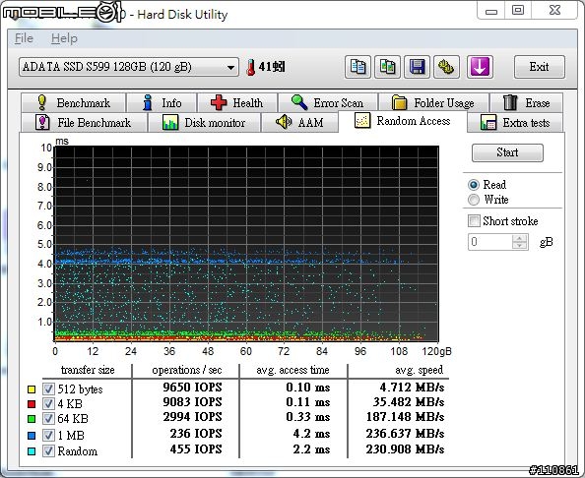This screenshot has height=478, width=585.
Task: Click the 187.148 MB/s speed value
Action: 405,416
